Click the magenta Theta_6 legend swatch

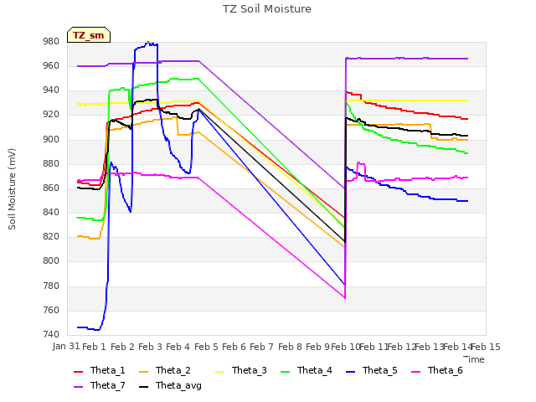[x=416, y=371]
